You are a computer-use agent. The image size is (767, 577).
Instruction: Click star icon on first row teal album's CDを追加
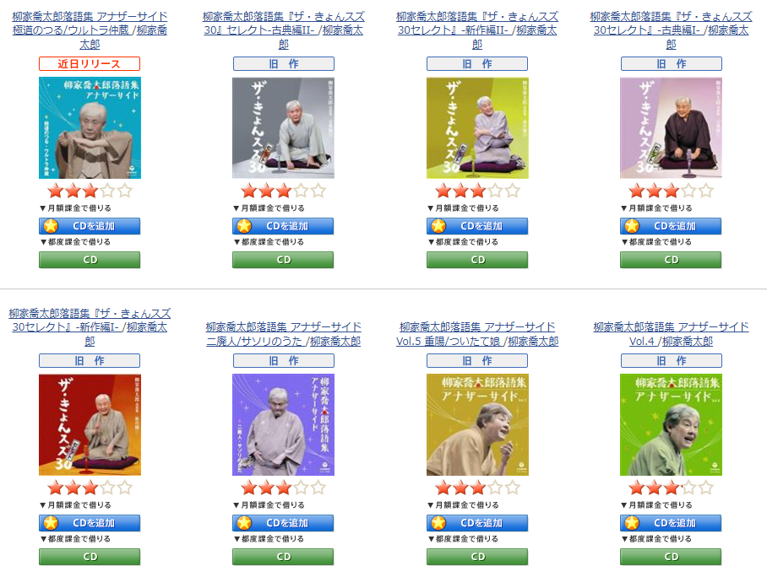(x=51, y=226)
